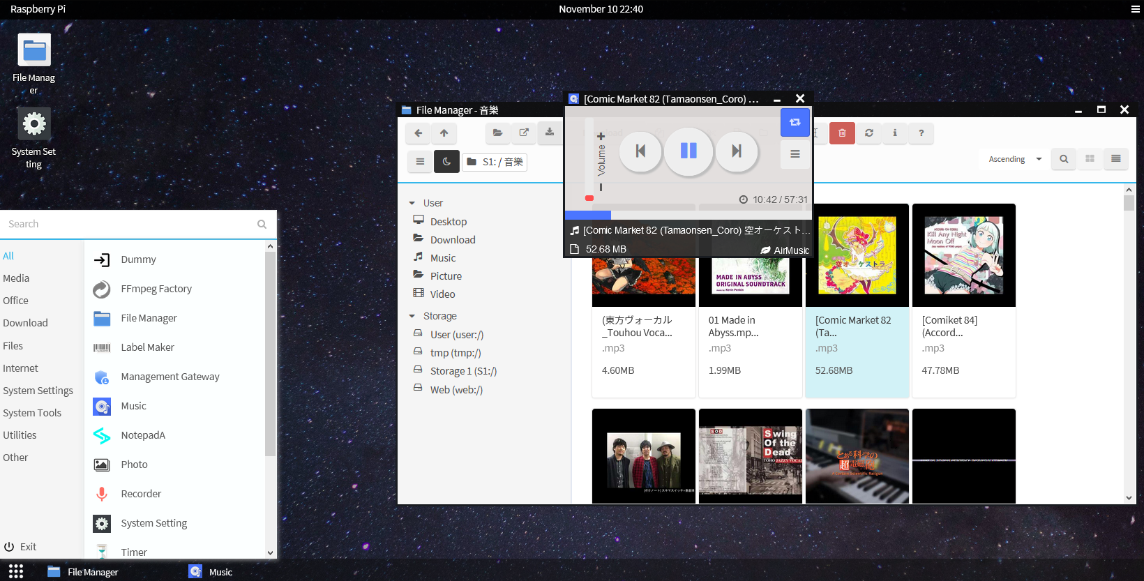Open the Ascending sort order dropdown
The image size is (1144, 581).
tap(1014, 159)
